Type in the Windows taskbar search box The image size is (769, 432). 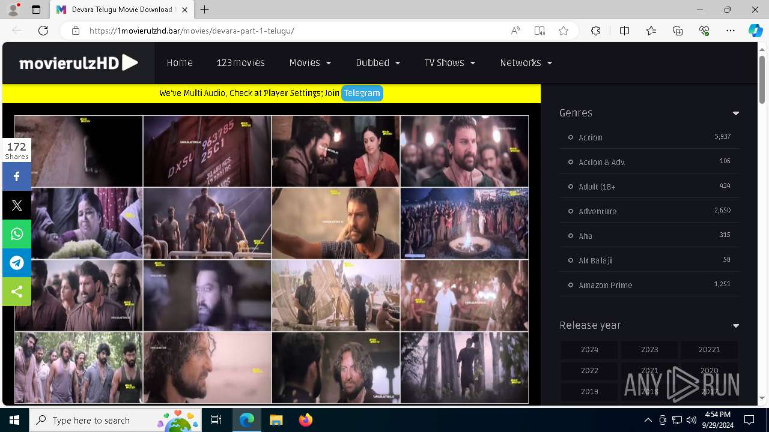(x=115, y=420)
